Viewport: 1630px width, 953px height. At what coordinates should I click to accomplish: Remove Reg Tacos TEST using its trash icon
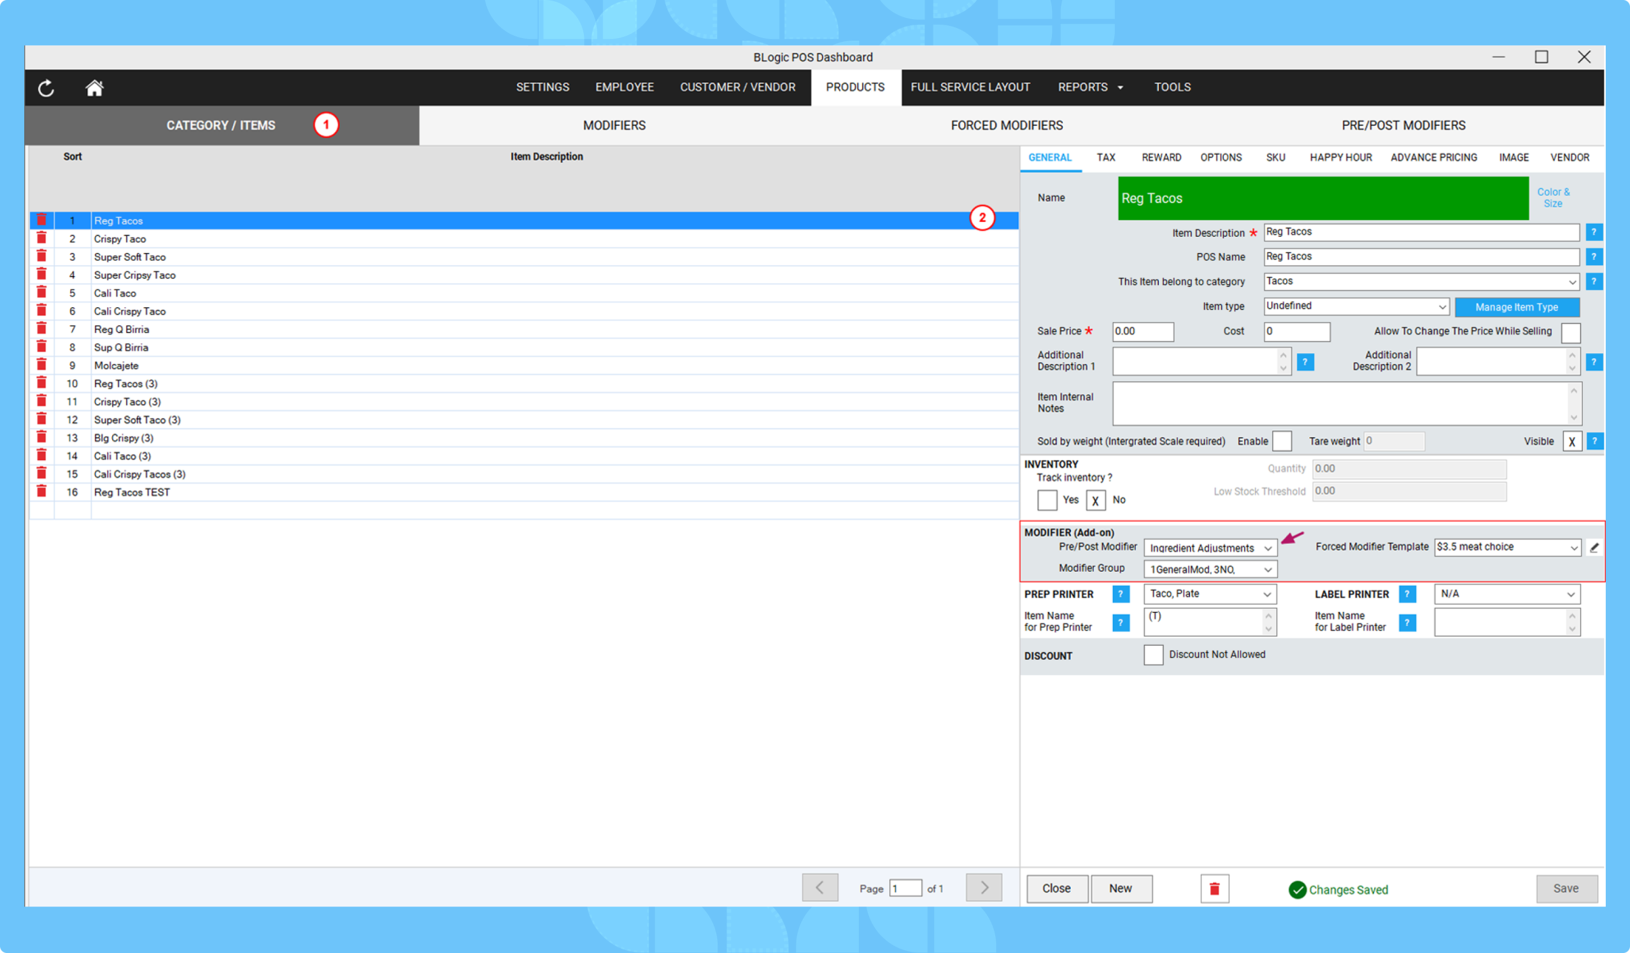pyautogui.click(x=41, y=492)
